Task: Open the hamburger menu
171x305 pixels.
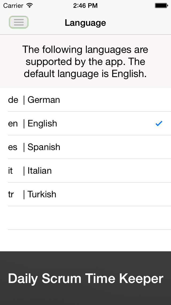Action: point(19,22)
